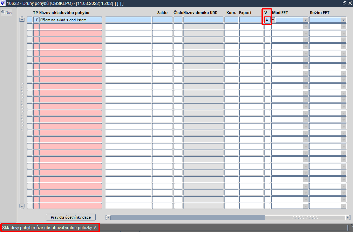
Task: Click the Kum. field in Příjem na sklad row
Action: coord(231,20)
